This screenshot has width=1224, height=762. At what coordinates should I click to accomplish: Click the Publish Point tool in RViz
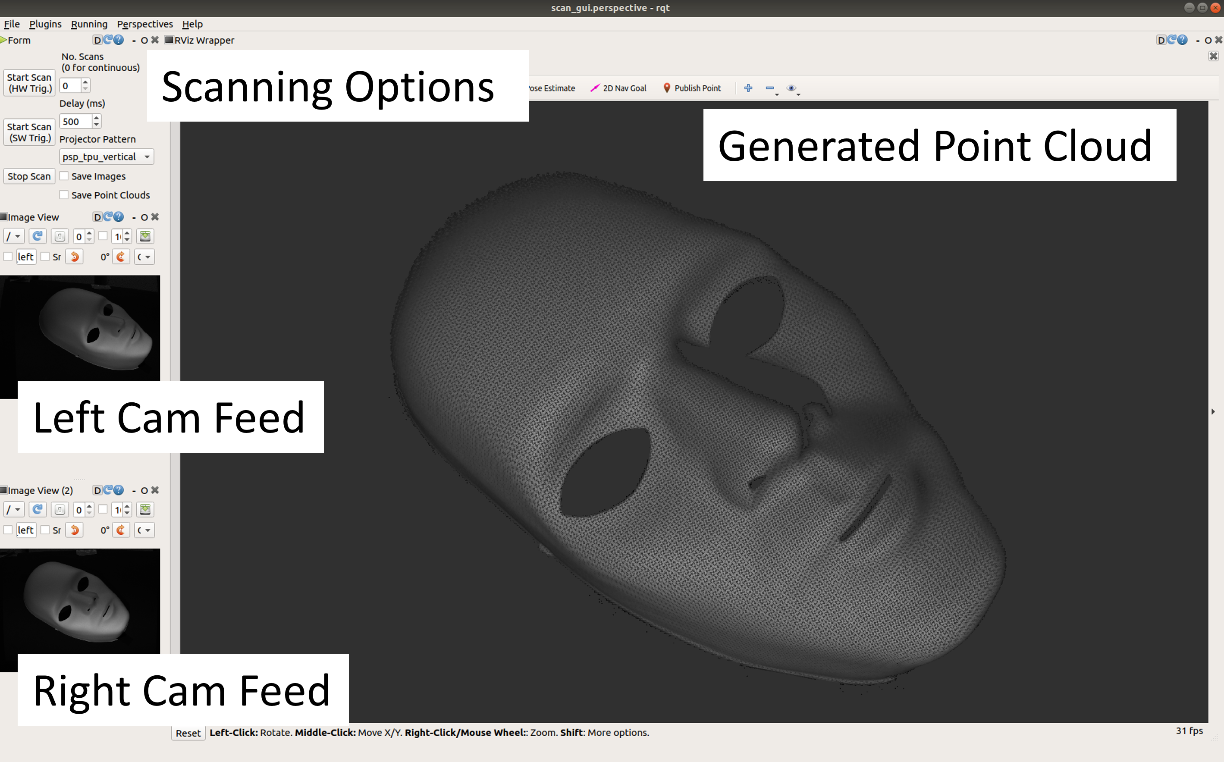point(692,88)
